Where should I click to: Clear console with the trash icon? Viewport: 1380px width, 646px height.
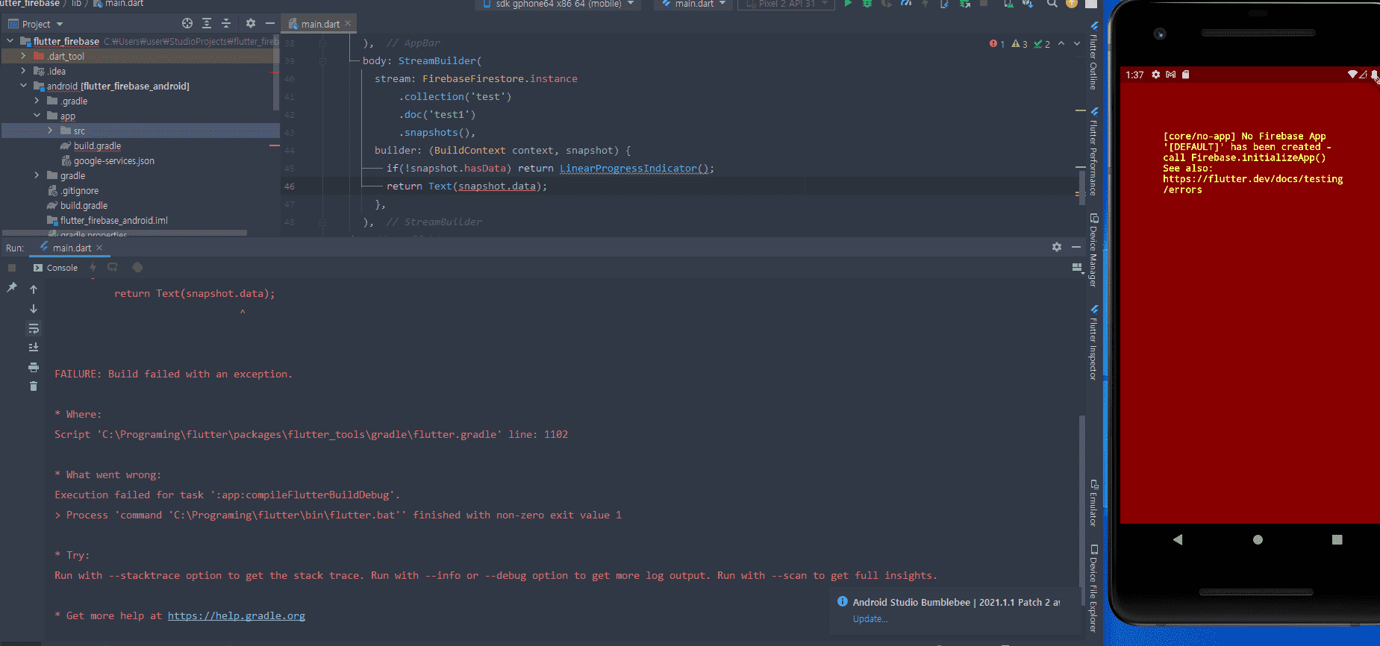click(34, 386)
